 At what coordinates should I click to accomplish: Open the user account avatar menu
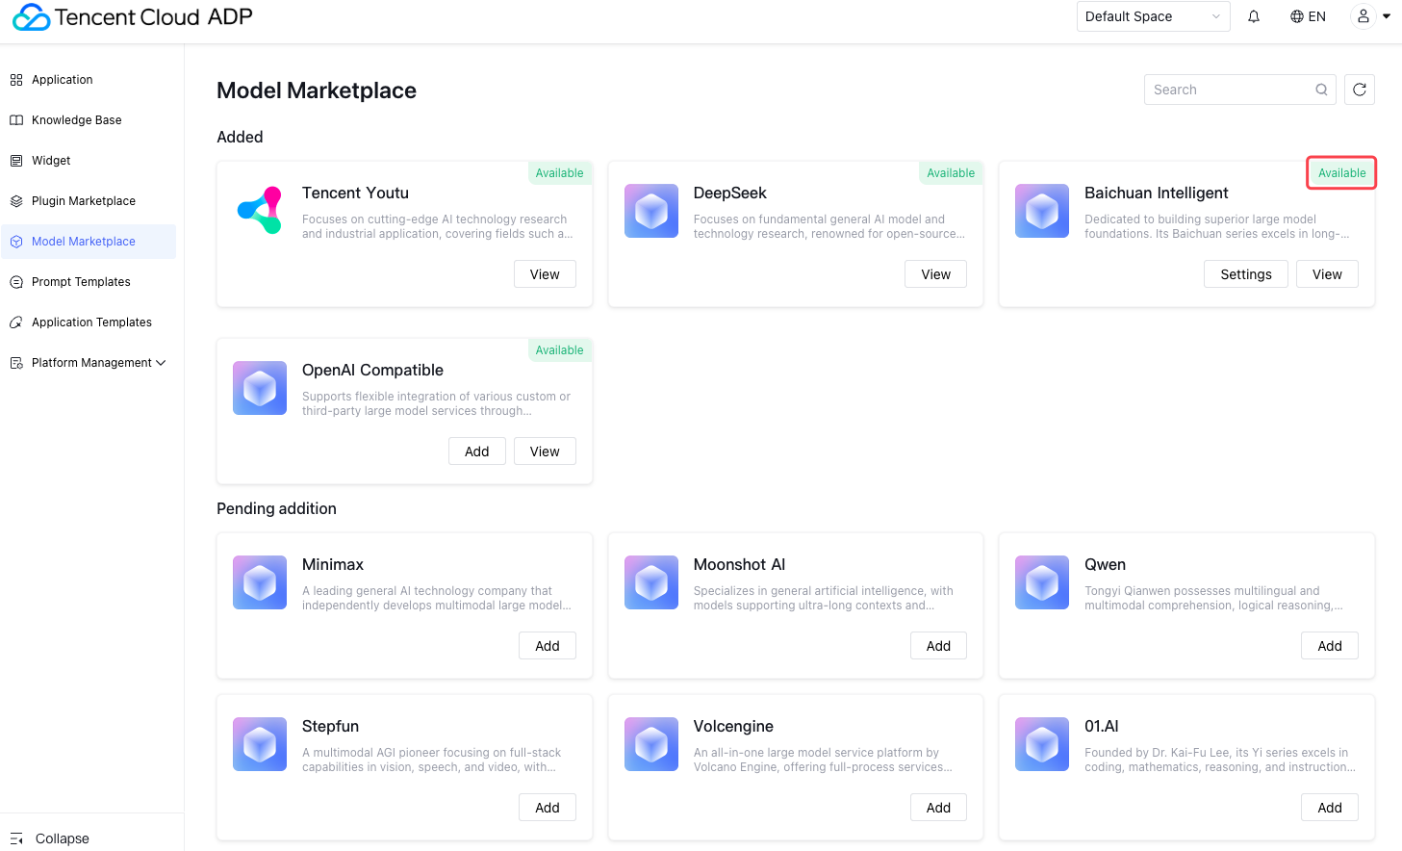click(x=1364, y=16)
